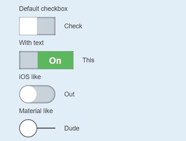
Task: Click the white square handle of the Check switch
Action: tap(28, 26)
